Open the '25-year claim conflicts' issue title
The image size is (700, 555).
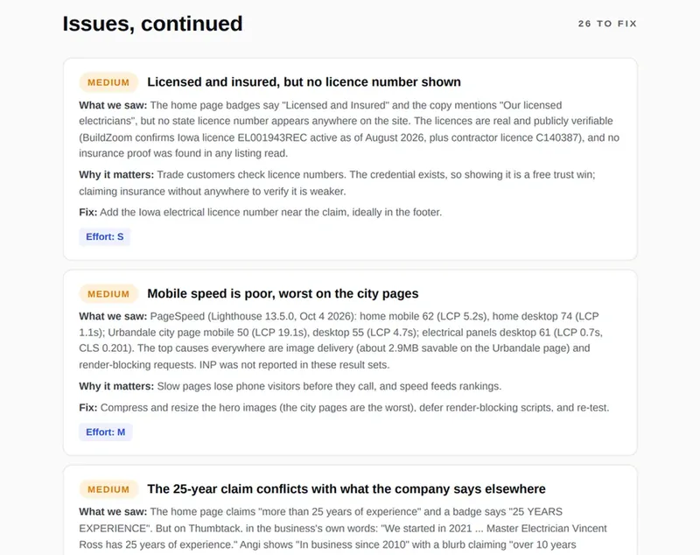click(346, 489)
